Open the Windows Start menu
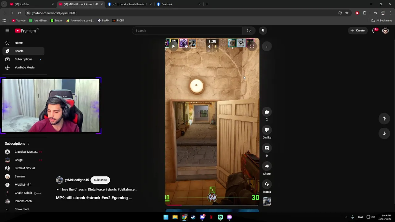Image resolution: width=395 pixels, height=222 pixels. click(x=166, y=217)
